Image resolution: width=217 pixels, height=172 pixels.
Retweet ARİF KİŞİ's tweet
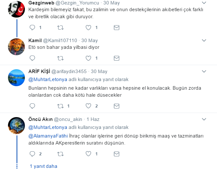(60, 106)
